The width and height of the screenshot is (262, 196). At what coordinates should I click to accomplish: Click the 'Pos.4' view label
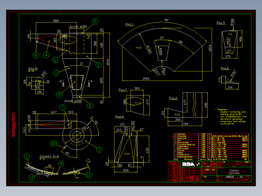(119, 117)
